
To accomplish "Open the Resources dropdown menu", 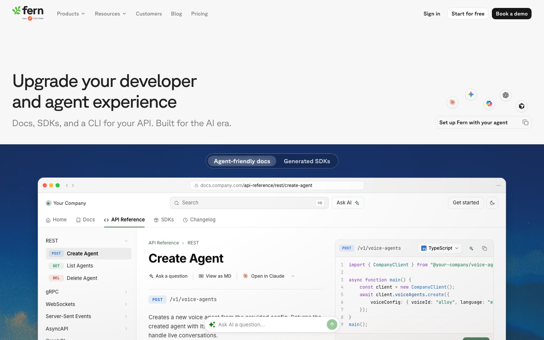I will coord(110,14).
